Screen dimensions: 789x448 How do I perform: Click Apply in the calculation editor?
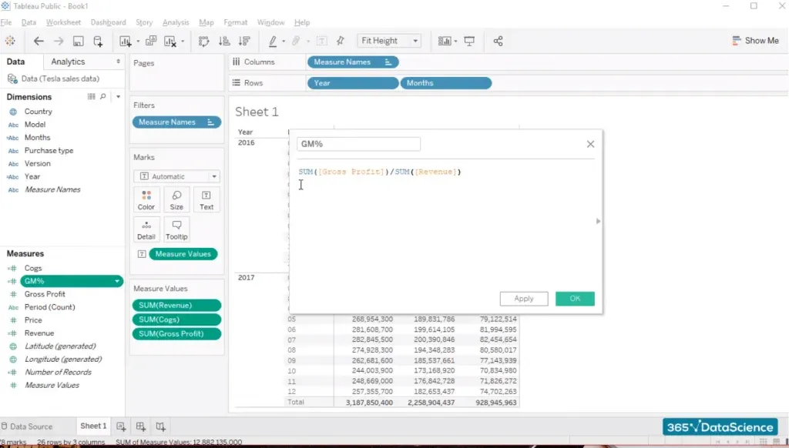[x=523, y=299]
